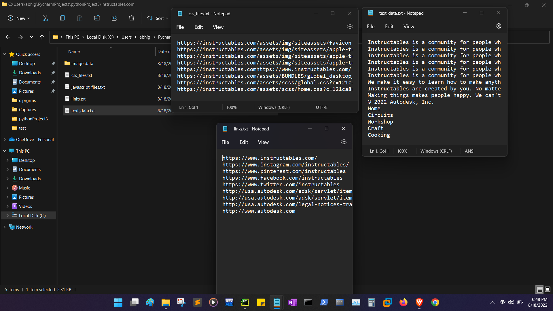Click the Rename icon in Explorer toolbar

click(x=97, y=18)
